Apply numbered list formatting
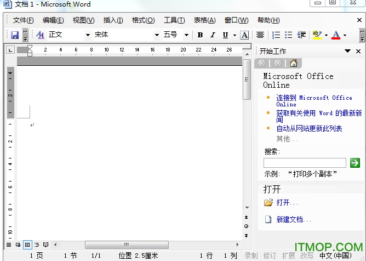Screen dimensions: 366x261 coord(276,35)
